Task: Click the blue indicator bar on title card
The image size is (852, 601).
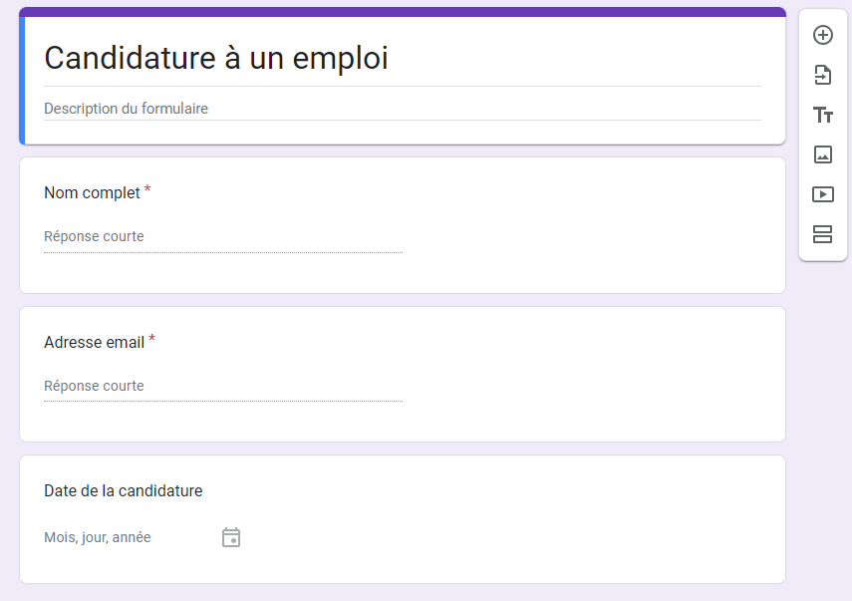Action: click(x=22, y=80)
